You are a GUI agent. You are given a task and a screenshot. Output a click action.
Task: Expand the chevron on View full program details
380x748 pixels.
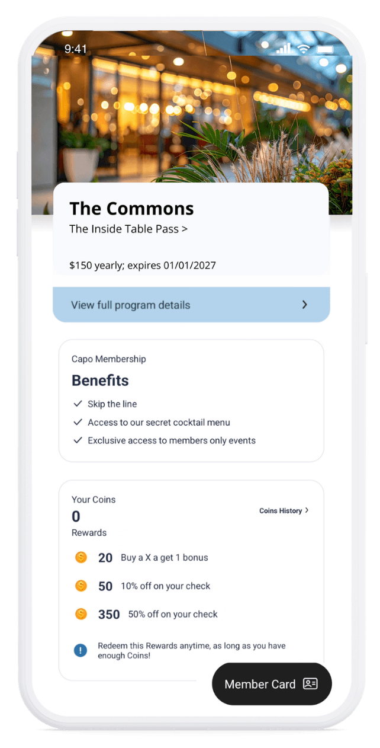[x=305, y=305]
